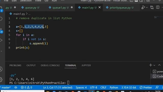Open the Manage gear icon
Viewport: 163px width, 92px height.
pos(1,79)
